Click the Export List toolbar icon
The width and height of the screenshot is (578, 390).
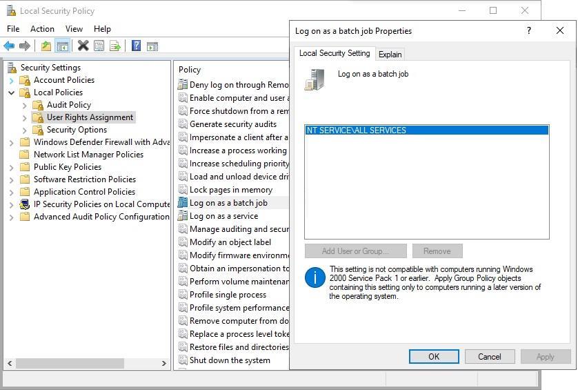tap(115, 46)
